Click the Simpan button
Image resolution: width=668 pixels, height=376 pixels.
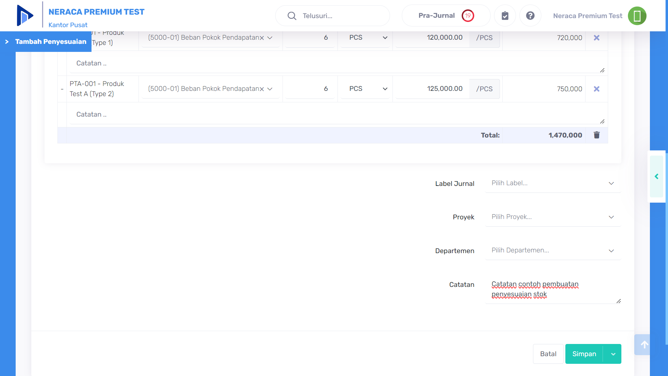click(584, 354)
